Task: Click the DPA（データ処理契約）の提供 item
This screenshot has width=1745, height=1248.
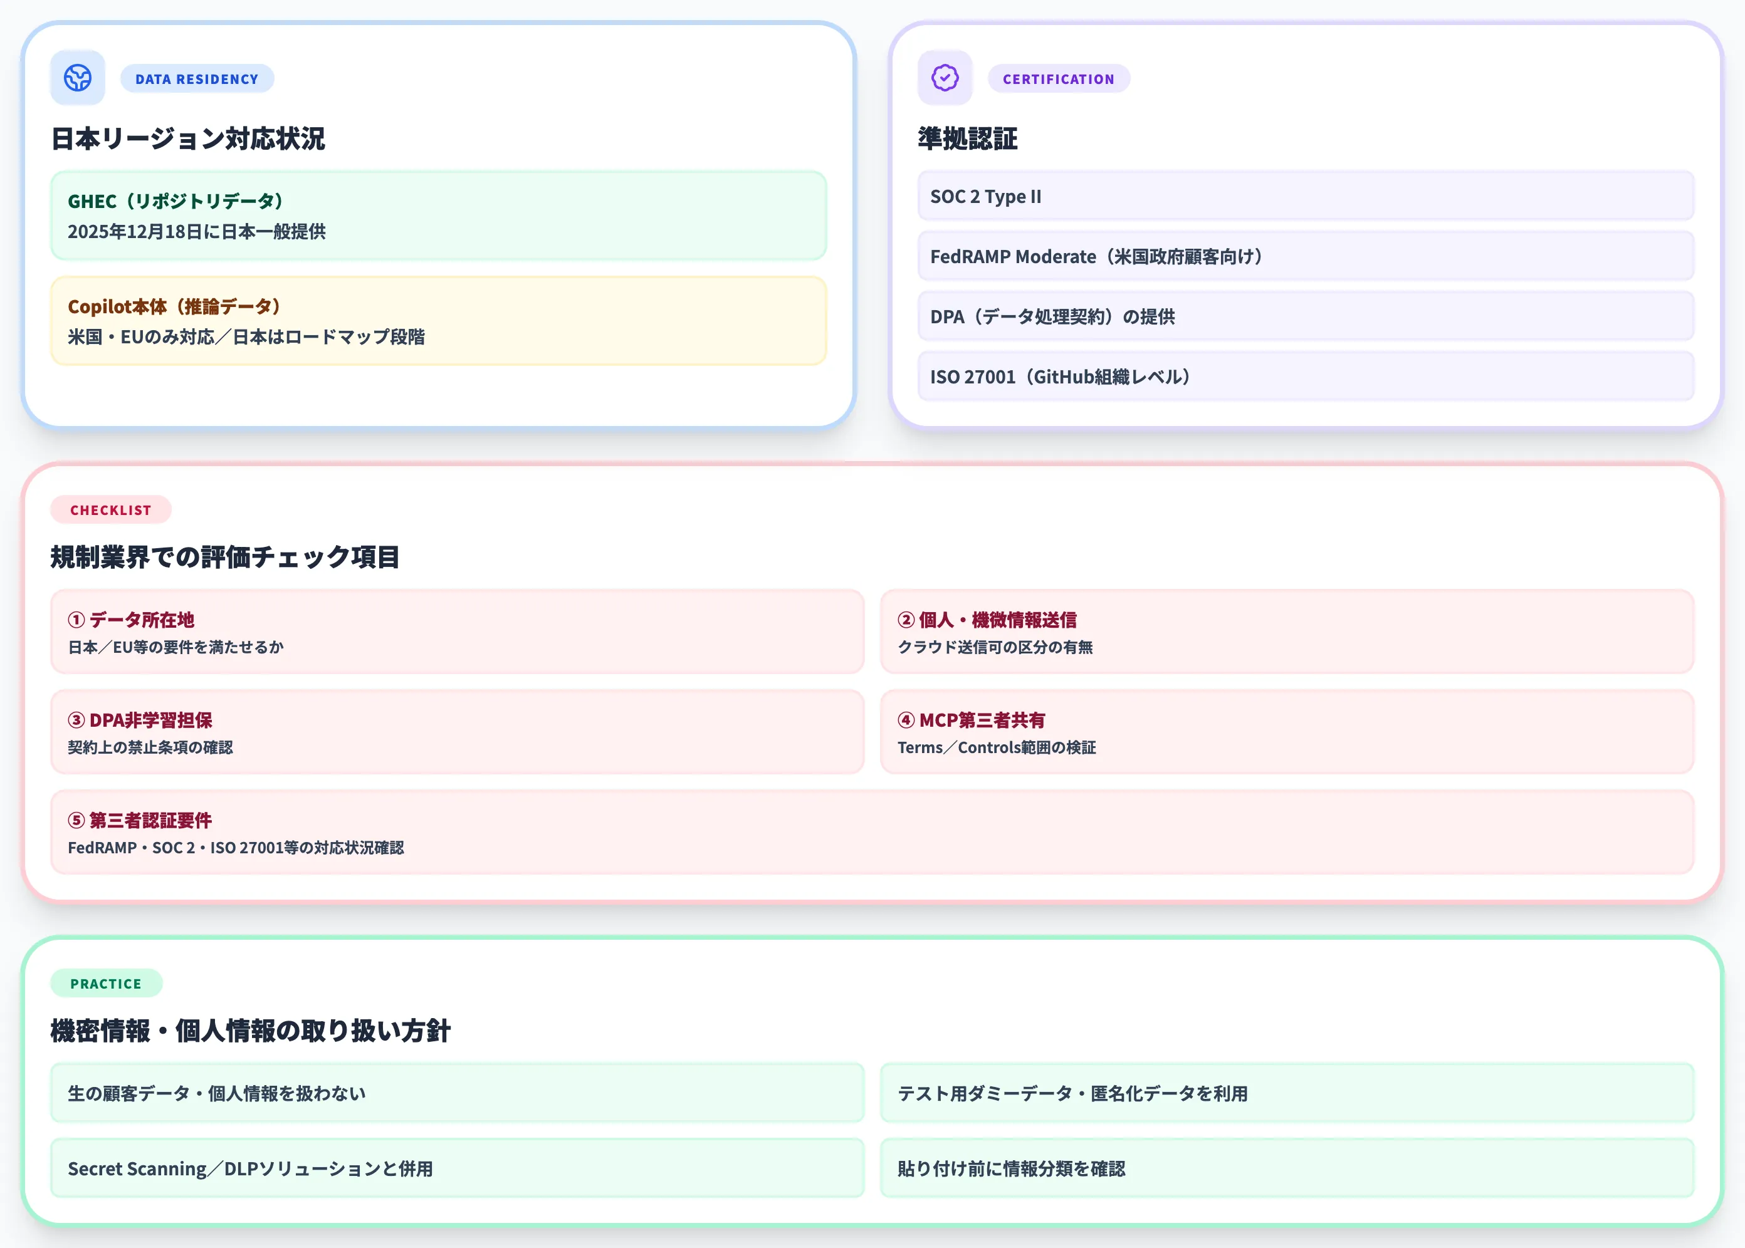Action: (x=1304, y=316)
